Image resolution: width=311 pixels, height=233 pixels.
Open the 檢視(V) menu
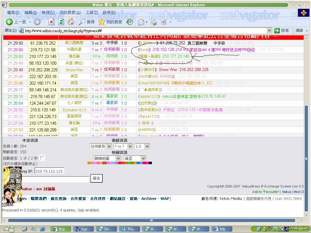click(x=48, y=12)
